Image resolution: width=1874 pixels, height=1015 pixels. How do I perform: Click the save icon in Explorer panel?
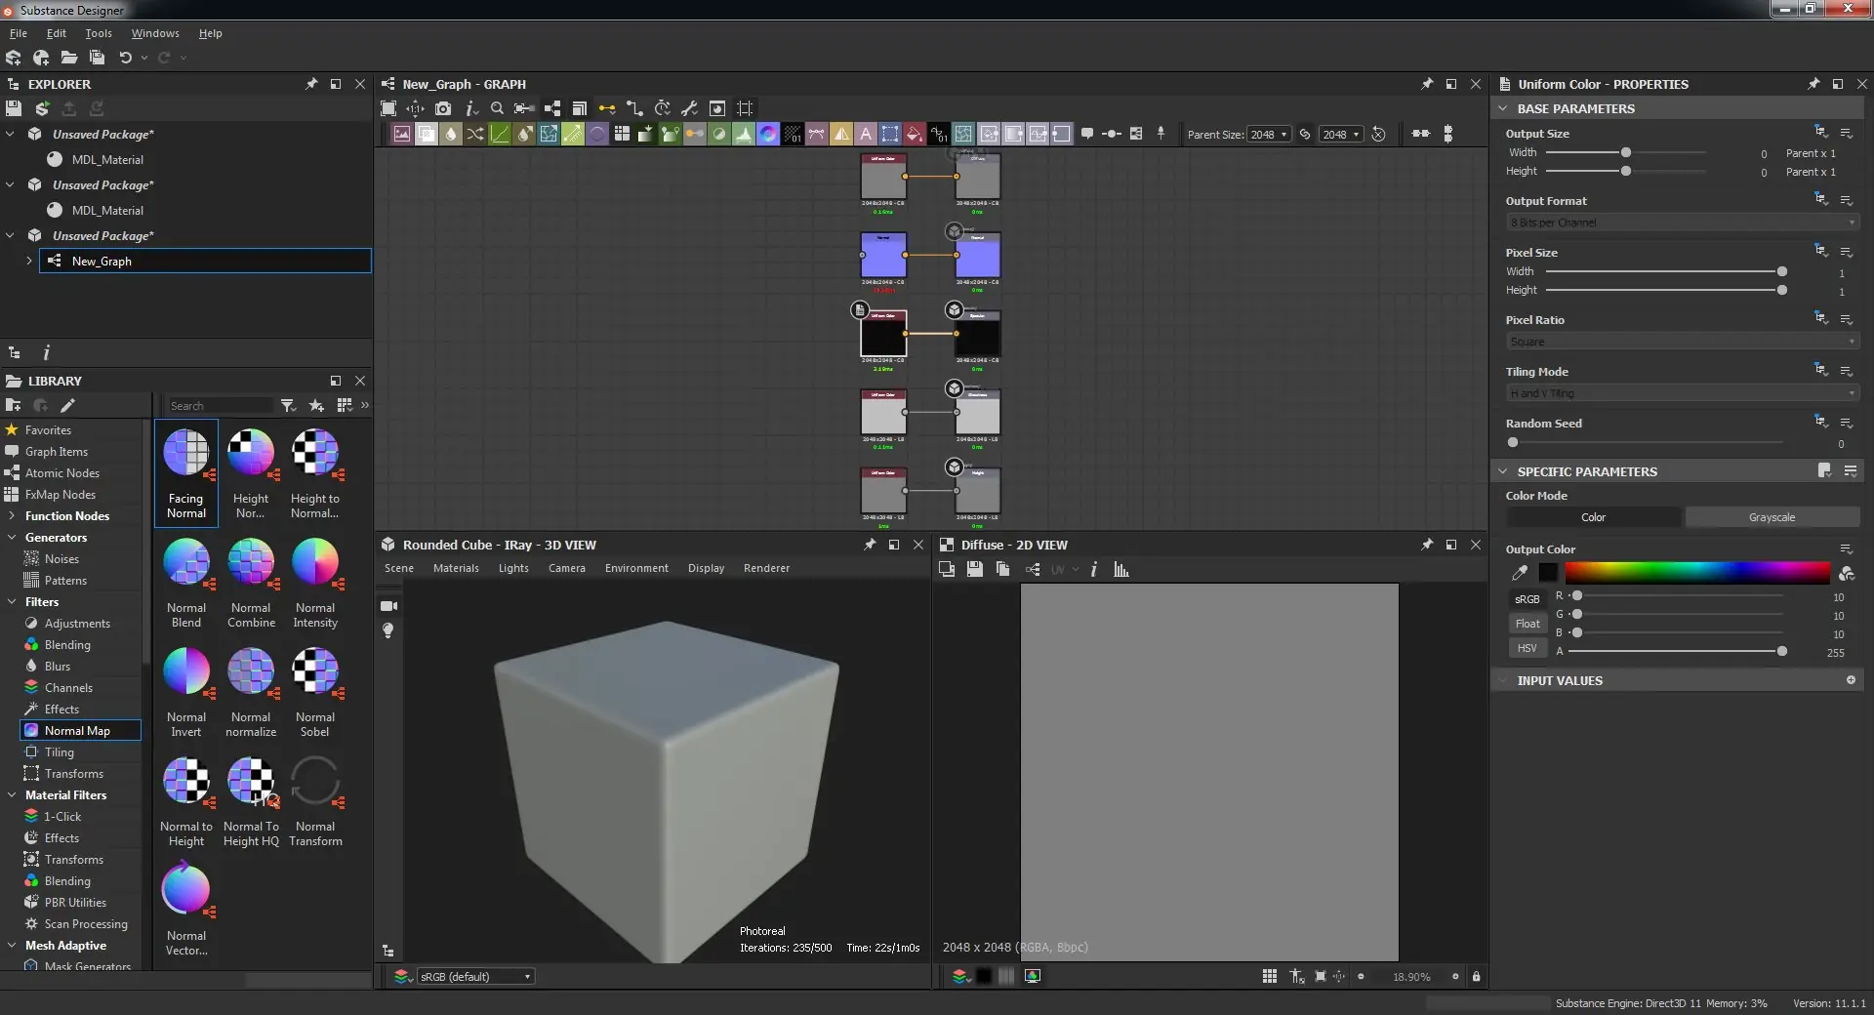14,108
